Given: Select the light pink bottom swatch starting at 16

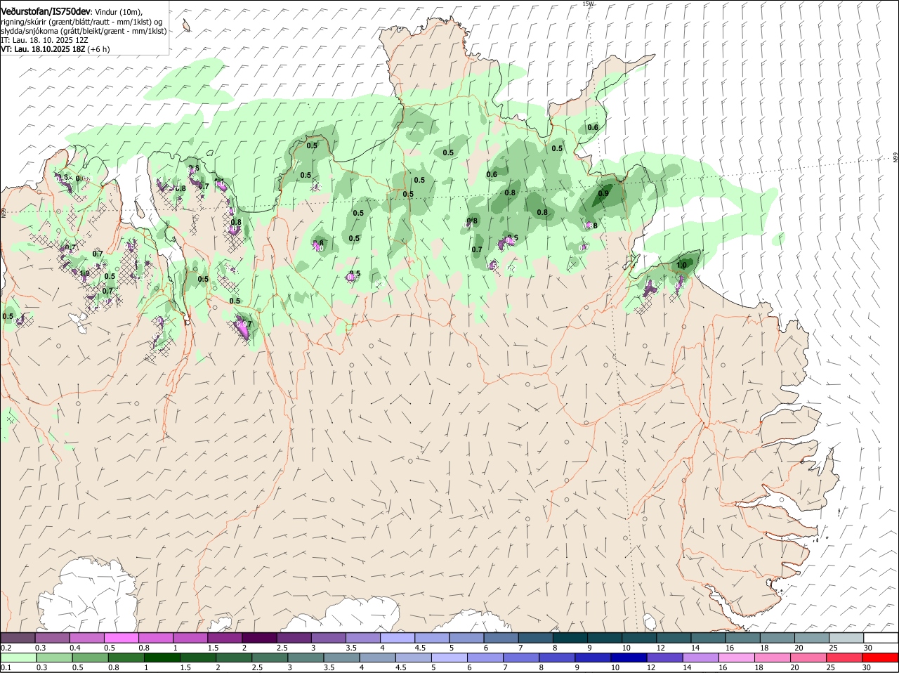Looking at the screenshot, I should pyautogui.click(x=737, y=658).
